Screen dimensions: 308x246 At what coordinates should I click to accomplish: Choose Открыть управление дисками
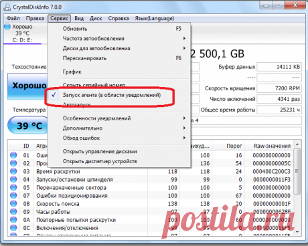[119, 152]
